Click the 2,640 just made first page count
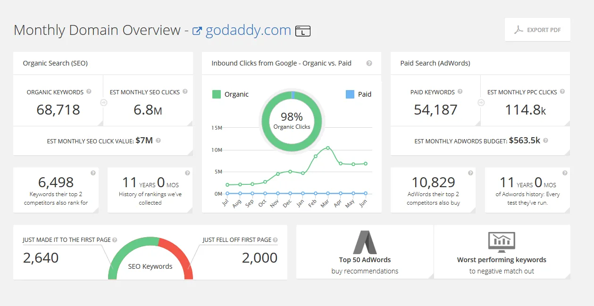 click(41, 258)
